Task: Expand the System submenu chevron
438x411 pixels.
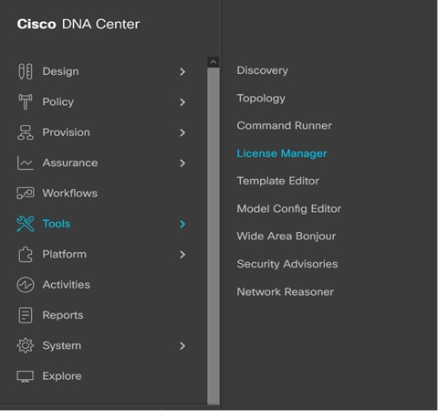Action: coord(182,346)
